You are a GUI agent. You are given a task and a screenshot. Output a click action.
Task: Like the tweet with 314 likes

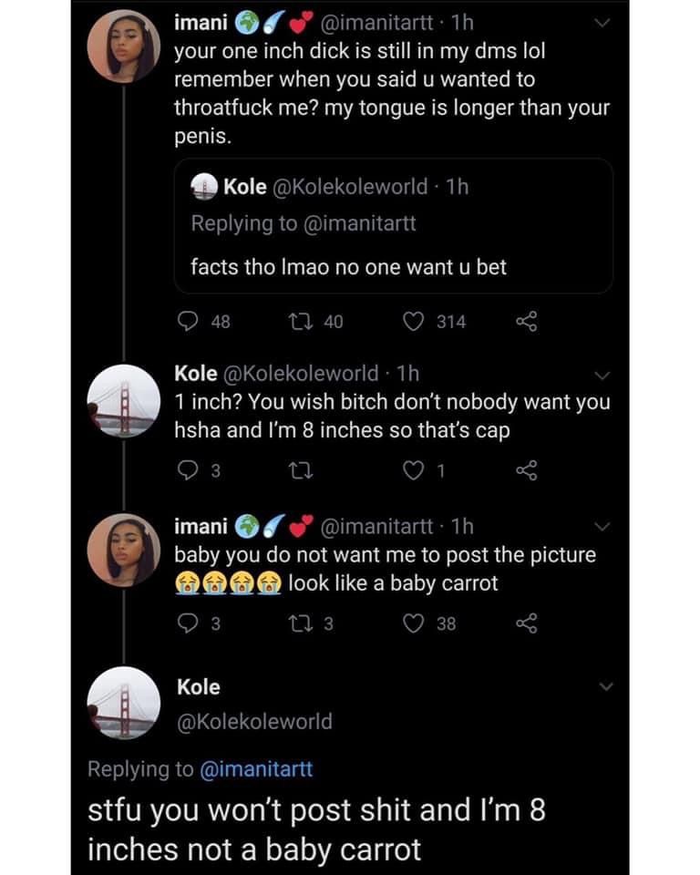(x=414, y=322)
